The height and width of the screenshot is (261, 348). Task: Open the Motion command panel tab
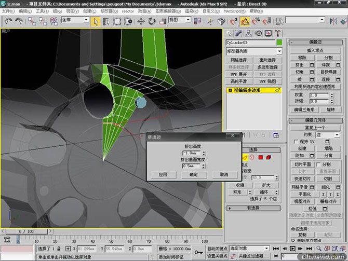point(258,34)
